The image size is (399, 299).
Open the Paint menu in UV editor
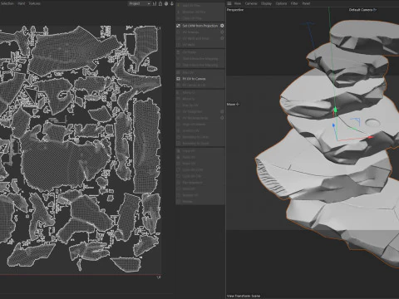pyautogui.click(x=22, y=3)
